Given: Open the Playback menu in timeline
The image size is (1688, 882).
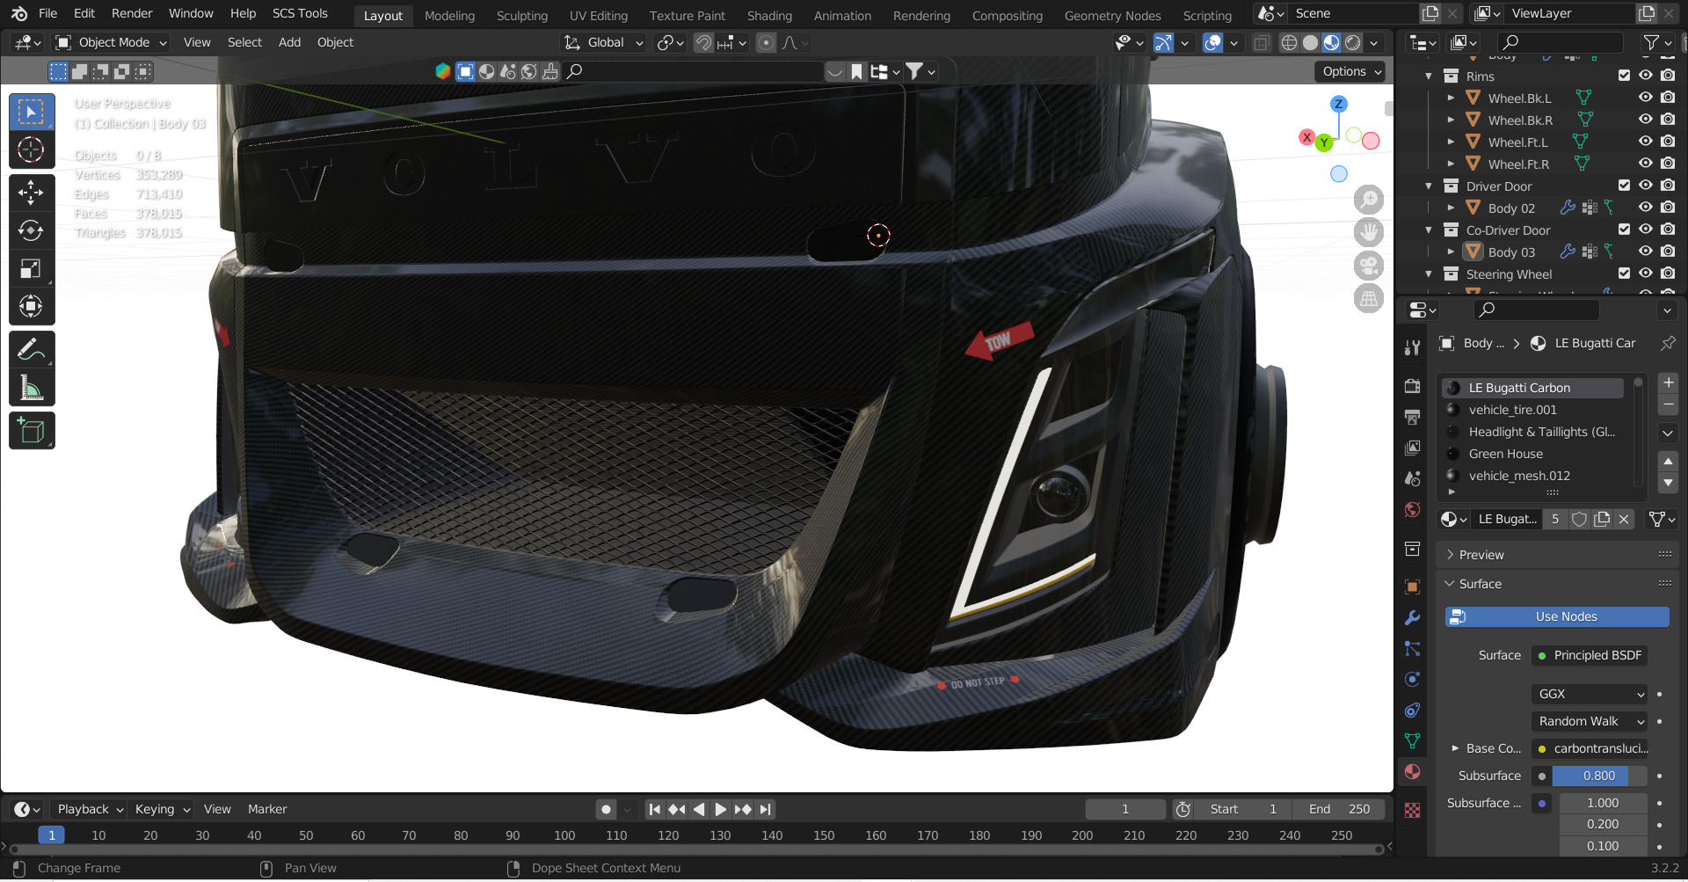Looking at the screenshot, I should [91, 809].
